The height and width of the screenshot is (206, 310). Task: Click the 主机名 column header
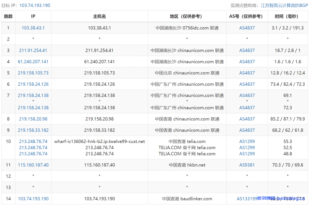coord(99,16)
